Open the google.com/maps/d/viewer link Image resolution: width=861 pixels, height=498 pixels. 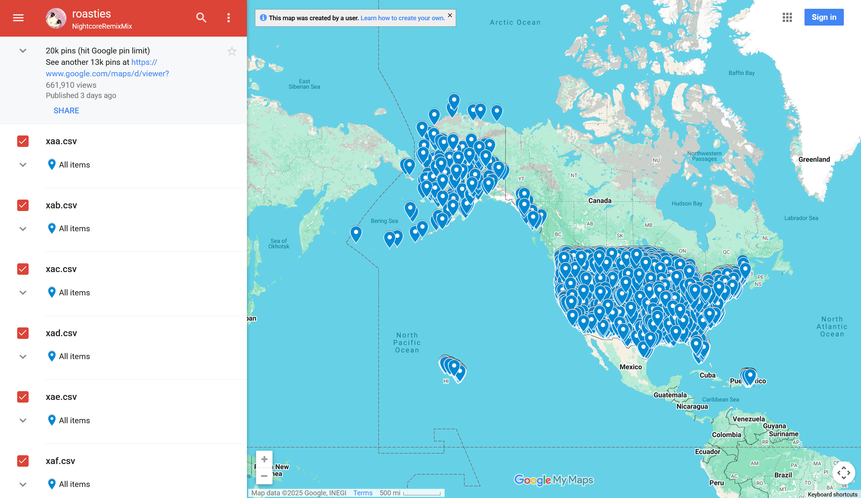pyautogui.click(x=107, y=68)
